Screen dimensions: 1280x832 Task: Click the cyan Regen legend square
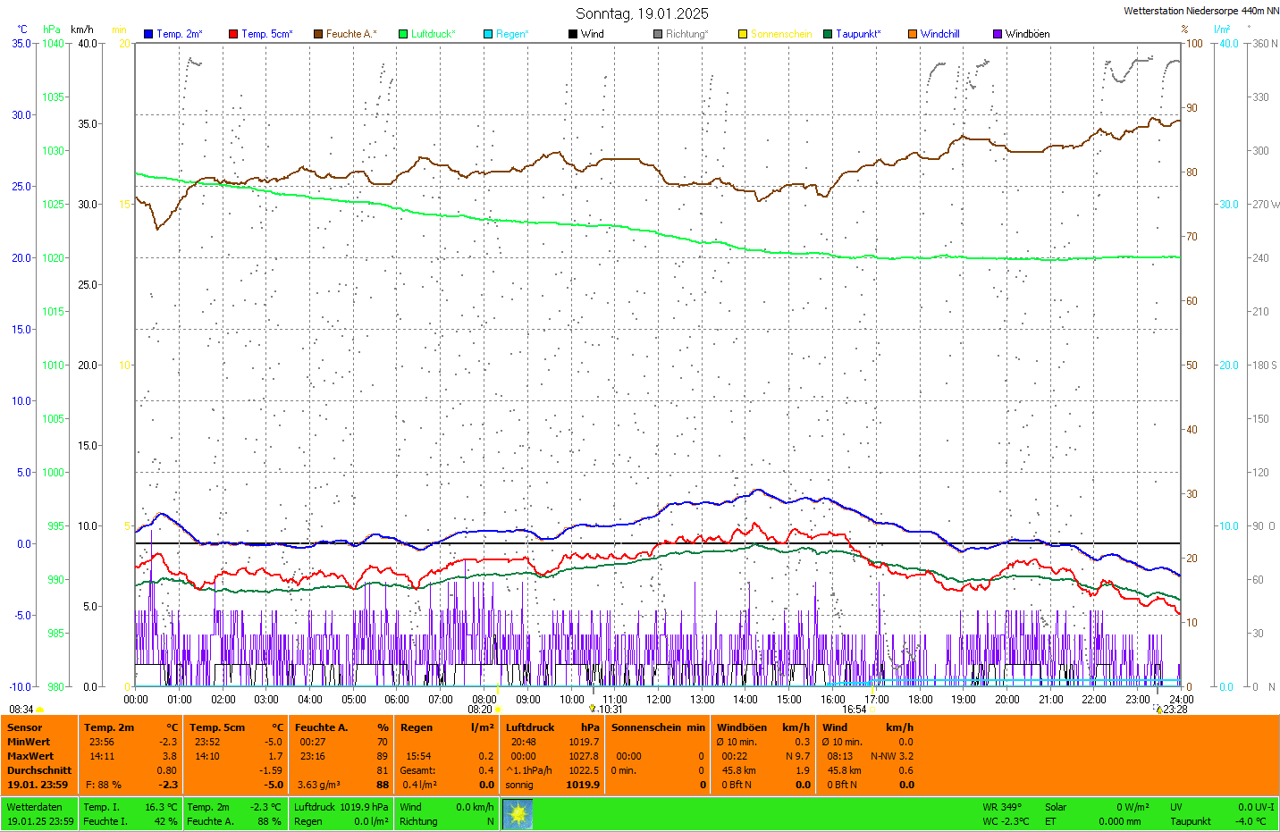488,34
